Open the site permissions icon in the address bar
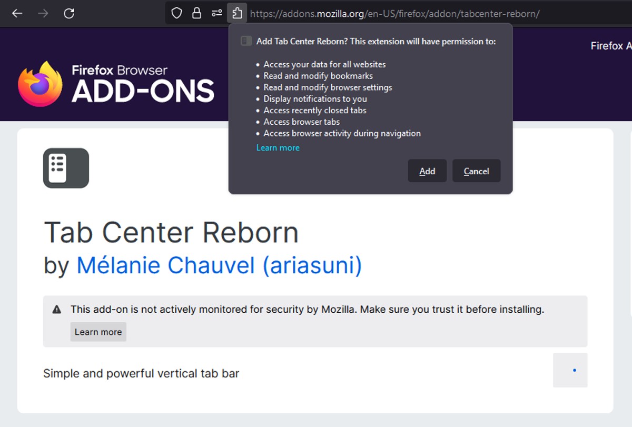This screenshot has height=427, width=632. [216, 13]
